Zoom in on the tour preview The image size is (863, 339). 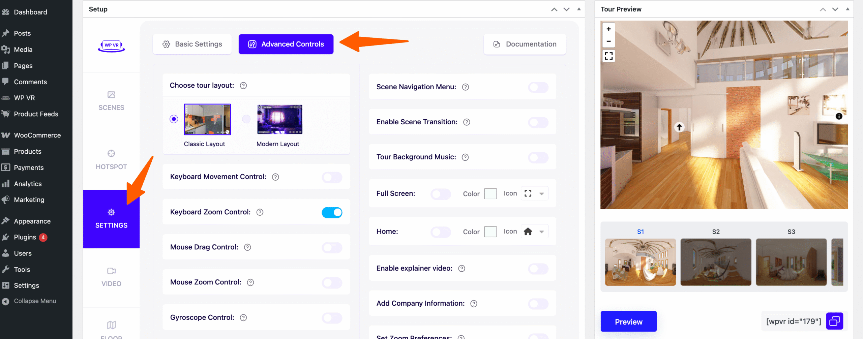(608, 29)
